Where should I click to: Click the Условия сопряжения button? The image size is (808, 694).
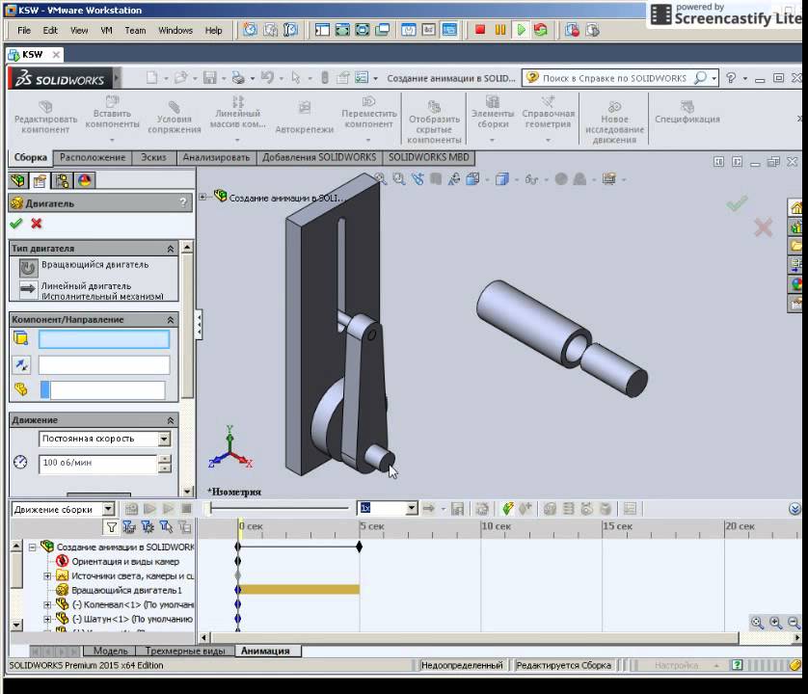coord(175,116)
